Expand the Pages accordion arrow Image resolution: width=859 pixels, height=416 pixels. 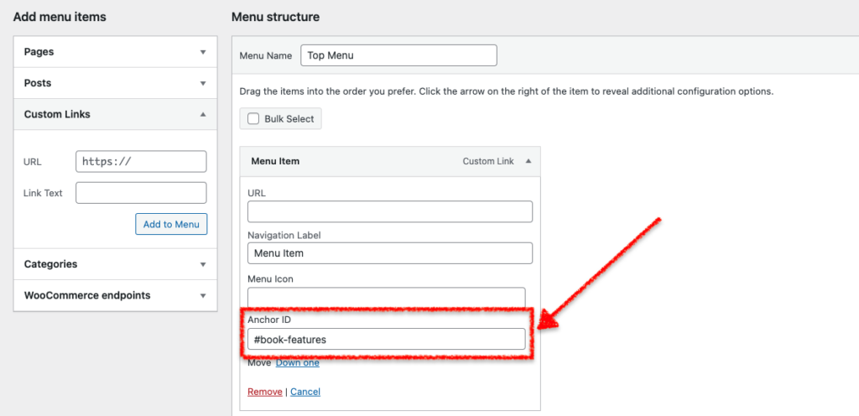[x=202, y=52]
